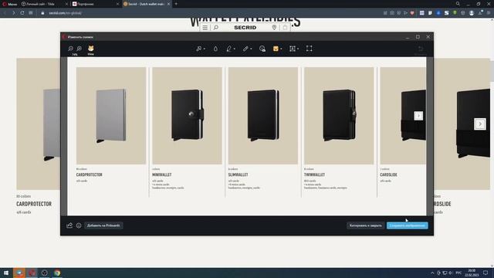The width and height of the screenshot is (494, 278).
Task: Open the Secrid shopping bag icon
Action: coord(285,28)
